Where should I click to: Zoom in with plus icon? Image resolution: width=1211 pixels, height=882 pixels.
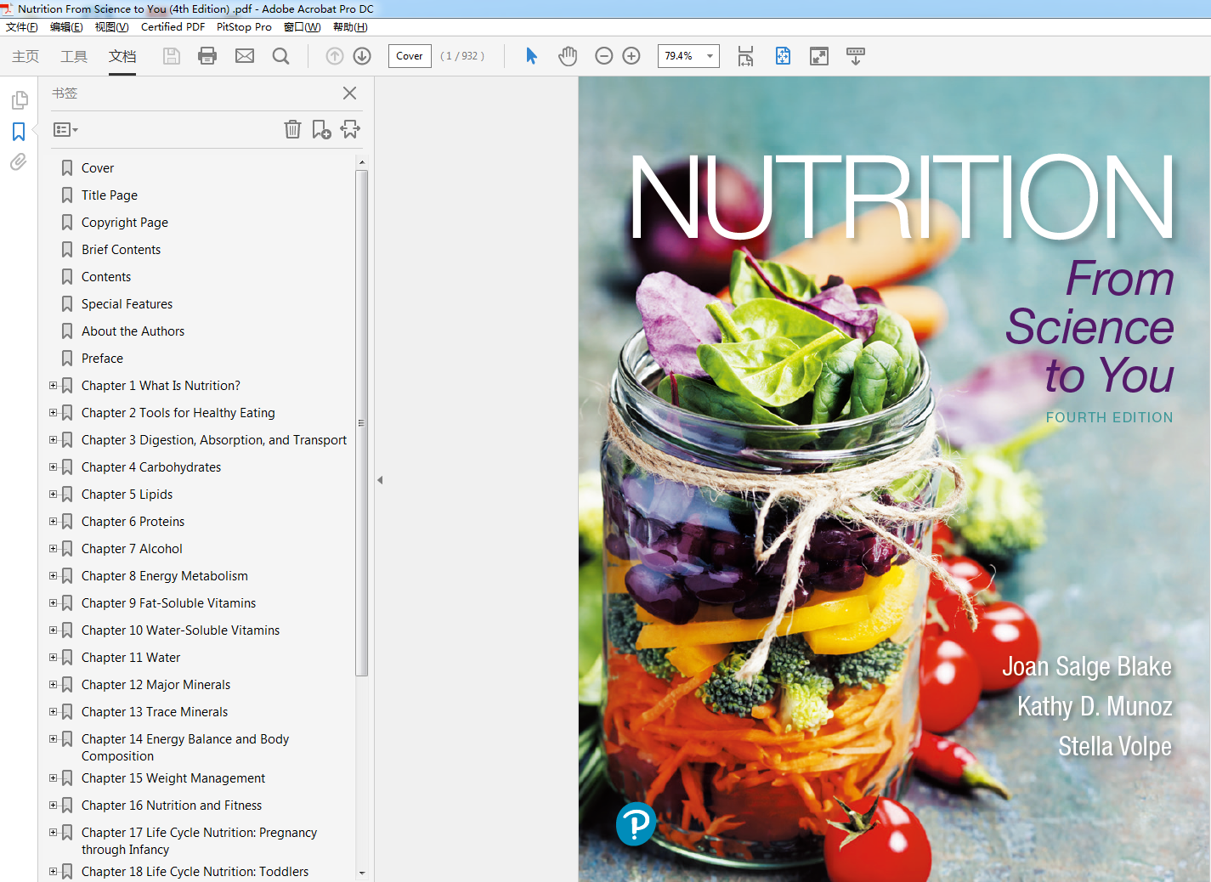(631, 56)
